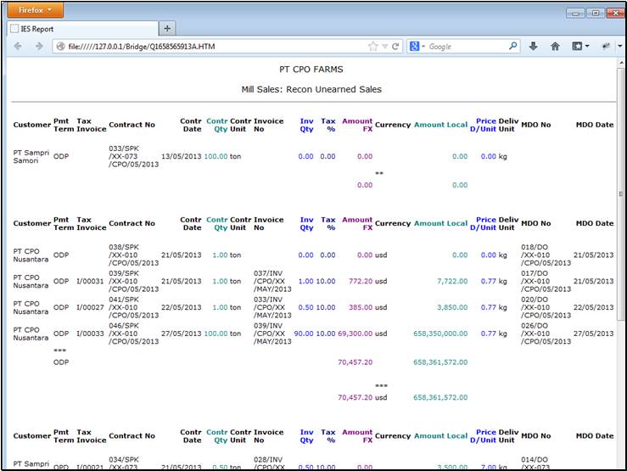Click MDO number 026/DO /XX-010
Image resolution: width=627 pixels, height=471 pixels.
click(546, 334)
